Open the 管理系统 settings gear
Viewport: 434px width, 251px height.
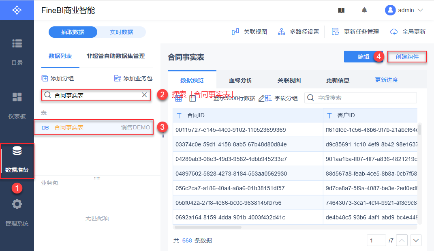[17, 204]
